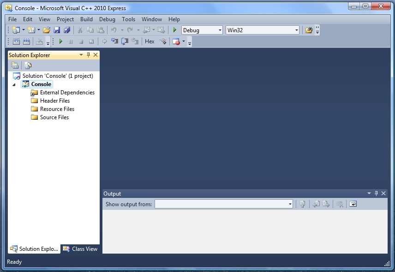This screenshot has width=395, height=272.
Task: Click the Open File folder icon
Action: 46,30
